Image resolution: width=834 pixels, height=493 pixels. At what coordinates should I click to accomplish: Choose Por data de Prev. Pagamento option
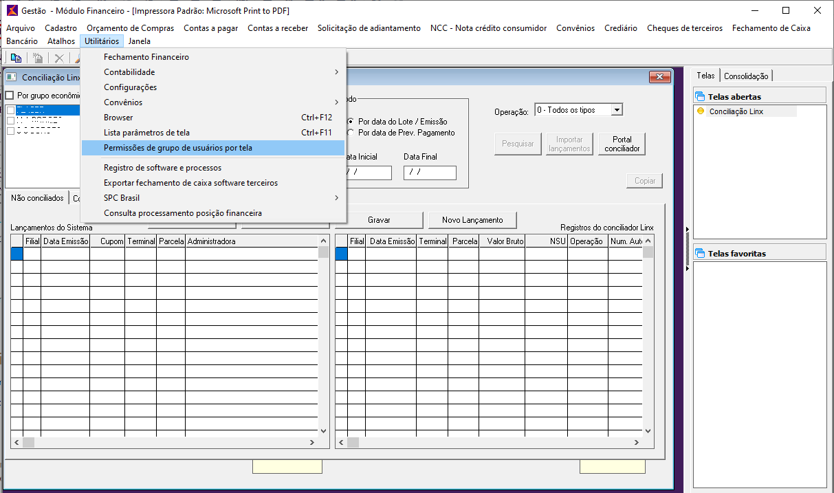pos(351,133)
